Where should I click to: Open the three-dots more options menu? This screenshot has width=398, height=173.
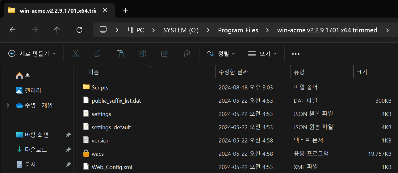[296, 54]
